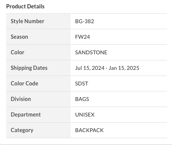172x145 pixels.
Task: Click the BG-382 style number value
Action: click(85, 21)
